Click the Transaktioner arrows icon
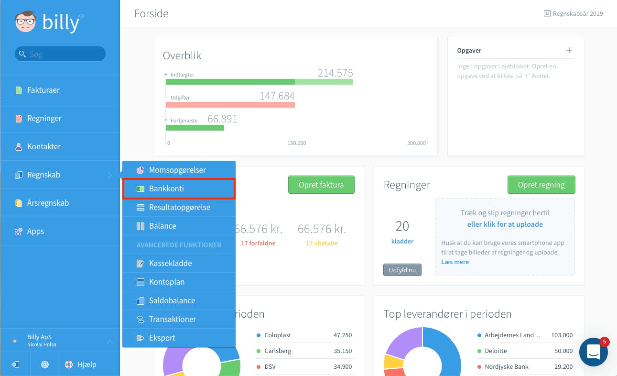Image resolution: width=617 pixels, height=376 pixels. click(x=141, y=319)
